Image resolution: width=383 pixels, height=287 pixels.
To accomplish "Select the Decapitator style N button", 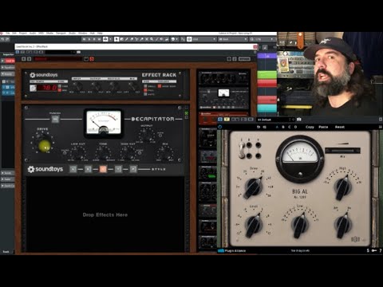I will tap(103, 169).
